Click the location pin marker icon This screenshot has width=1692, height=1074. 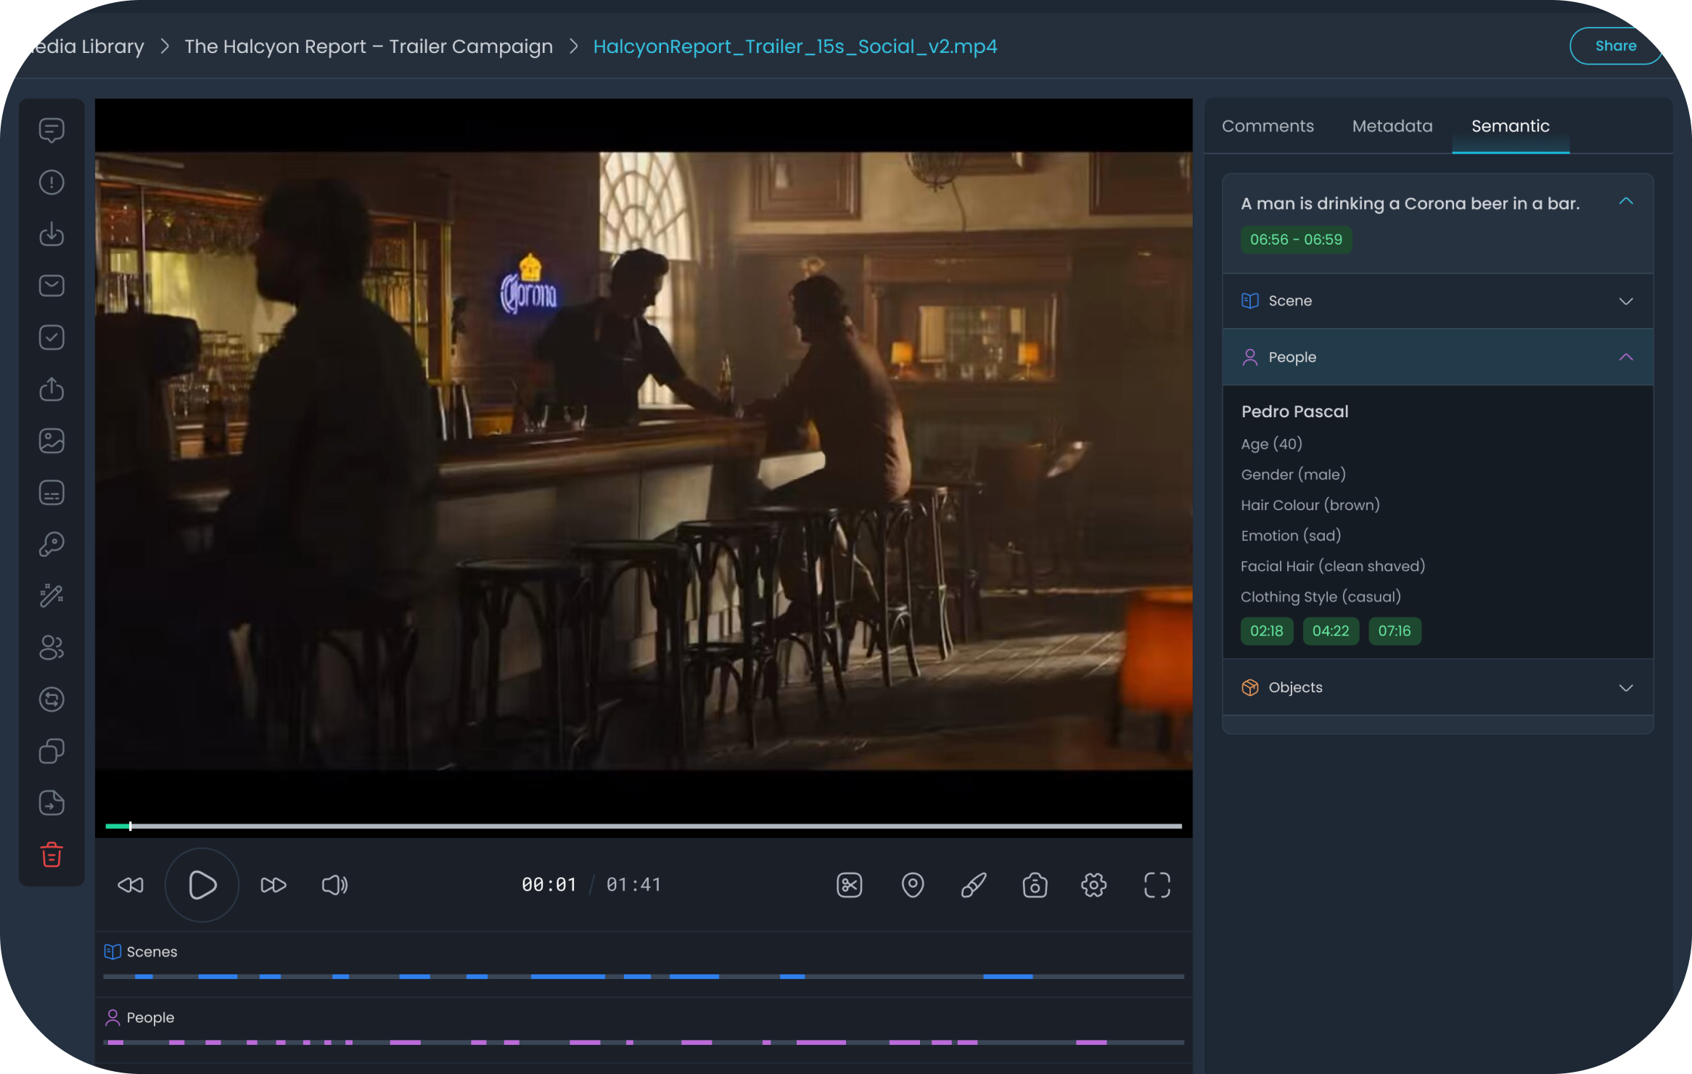(x=912, y=885)
